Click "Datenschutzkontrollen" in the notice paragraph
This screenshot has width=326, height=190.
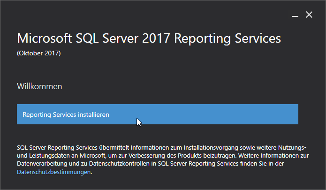pyautogui.click(x=114, y=164)
